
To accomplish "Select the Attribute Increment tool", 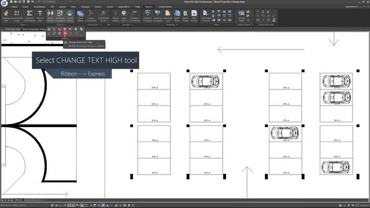I will click(60, 16).
